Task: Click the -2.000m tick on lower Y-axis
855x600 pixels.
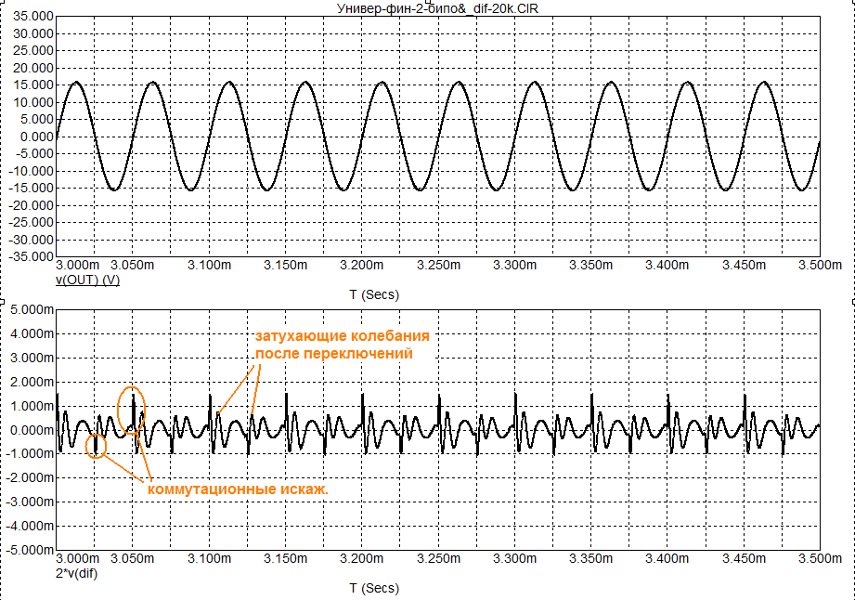Action: (x=31, y=477)
